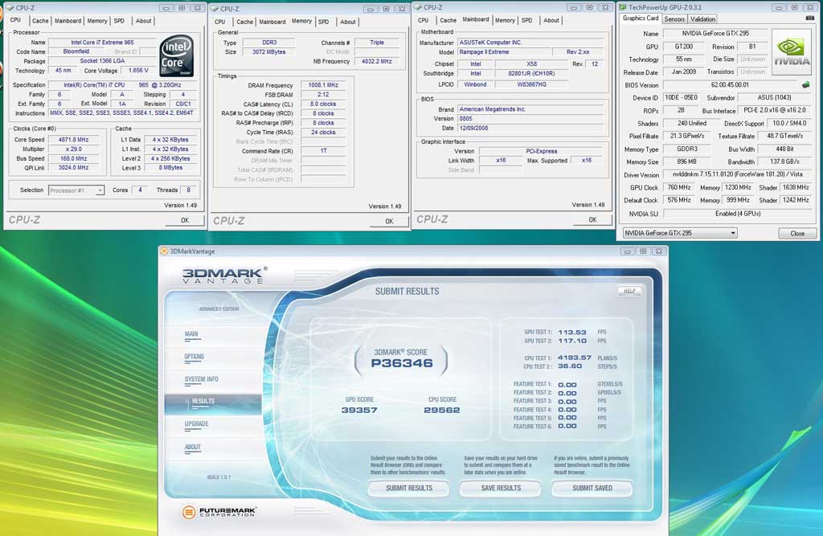Click the Core Speed value 4871.8 MHz

73,140
